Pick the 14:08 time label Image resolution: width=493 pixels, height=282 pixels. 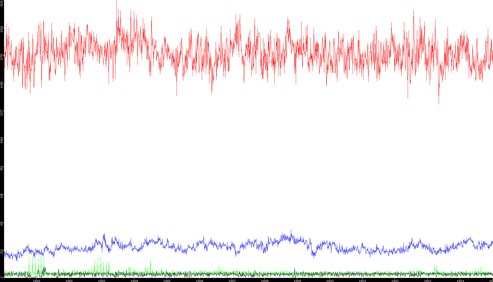click(x=265, y=280)
